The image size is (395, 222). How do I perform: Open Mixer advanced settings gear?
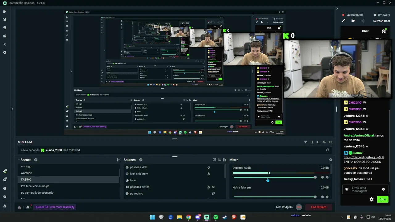click(331, 160)
